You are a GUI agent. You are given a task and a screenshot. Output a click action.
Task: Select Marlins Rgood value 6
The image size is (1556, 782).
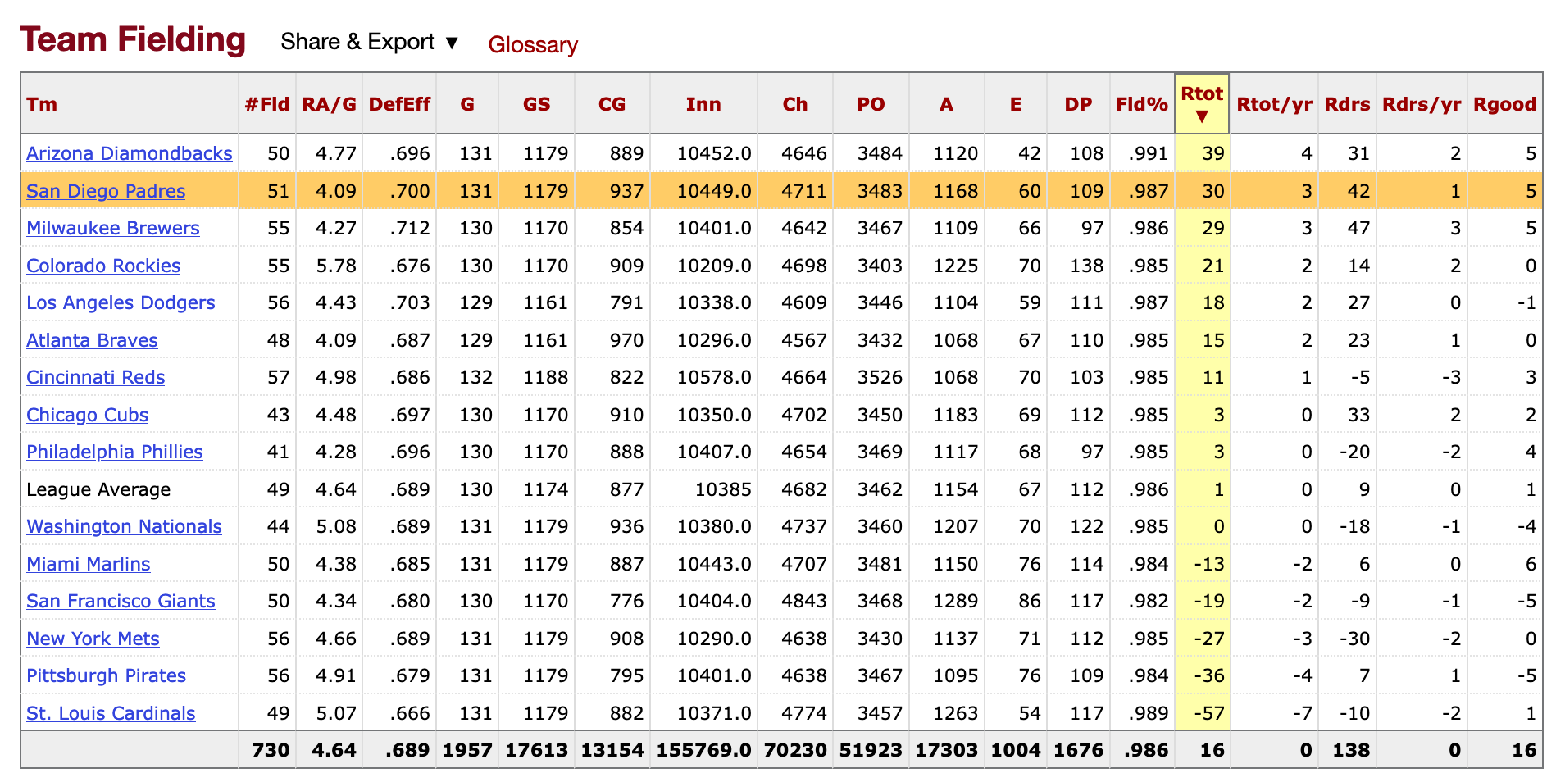(1531, 564)
